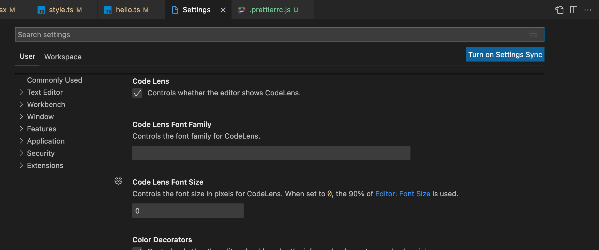Click the Clear Settings Search icon
Screen dimensions: 599x250
pyautogui.click(x=533, y=35)
